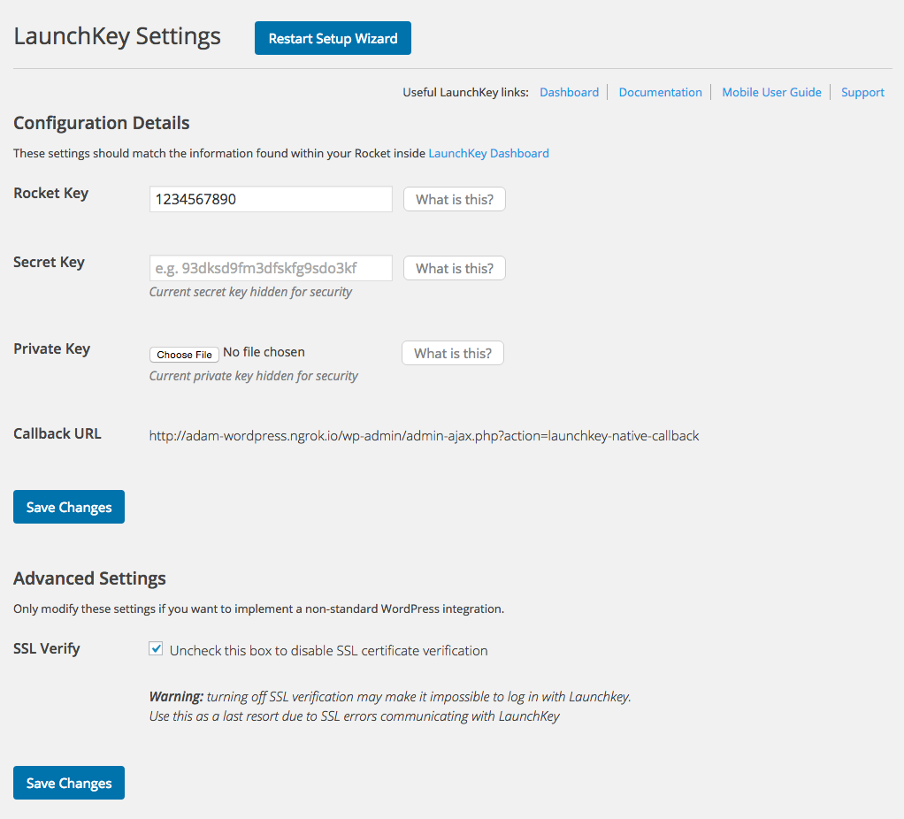The width and height of the screenshot is (904, 819).
Task: Click the Secret Key field label
Action: tap(49, 263)
